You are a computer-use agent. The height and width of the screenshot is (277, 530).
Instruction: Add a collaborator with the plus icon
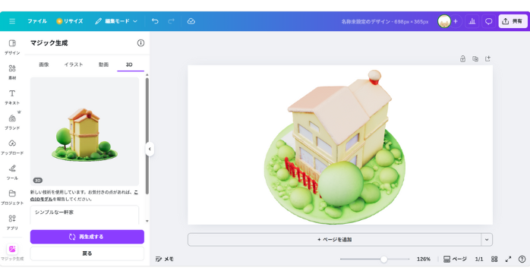click(456, 21)
